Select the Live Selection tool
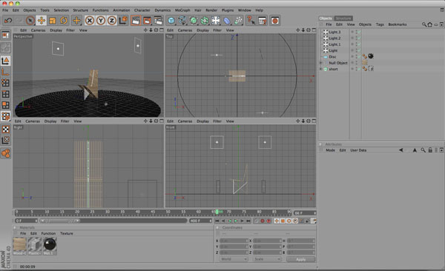This screenshot has height=271, width=445. pyautogui.click(x=30, y=21)
